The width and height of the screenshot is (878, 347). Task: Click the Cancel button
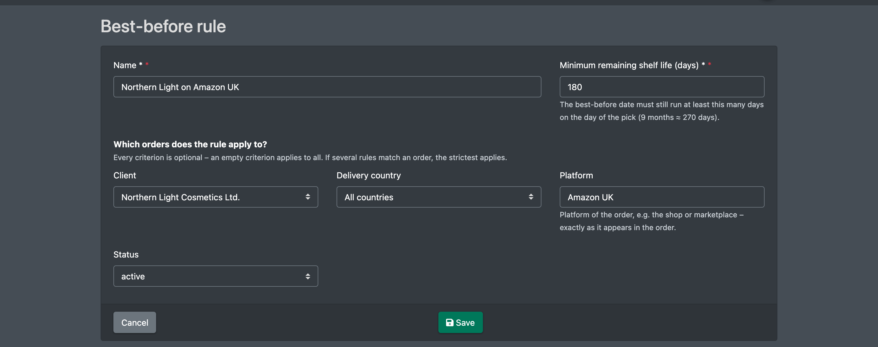(135, 322)
